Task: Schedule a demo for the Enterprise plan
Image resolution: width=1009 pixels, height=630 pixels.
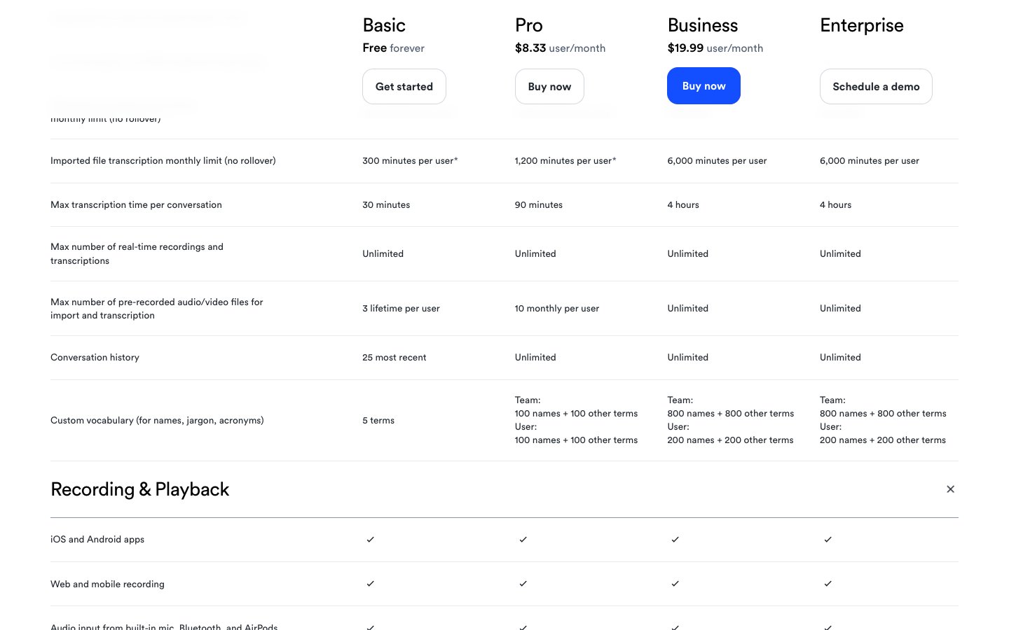Action: pyautogui.click(x=875, y=87)
